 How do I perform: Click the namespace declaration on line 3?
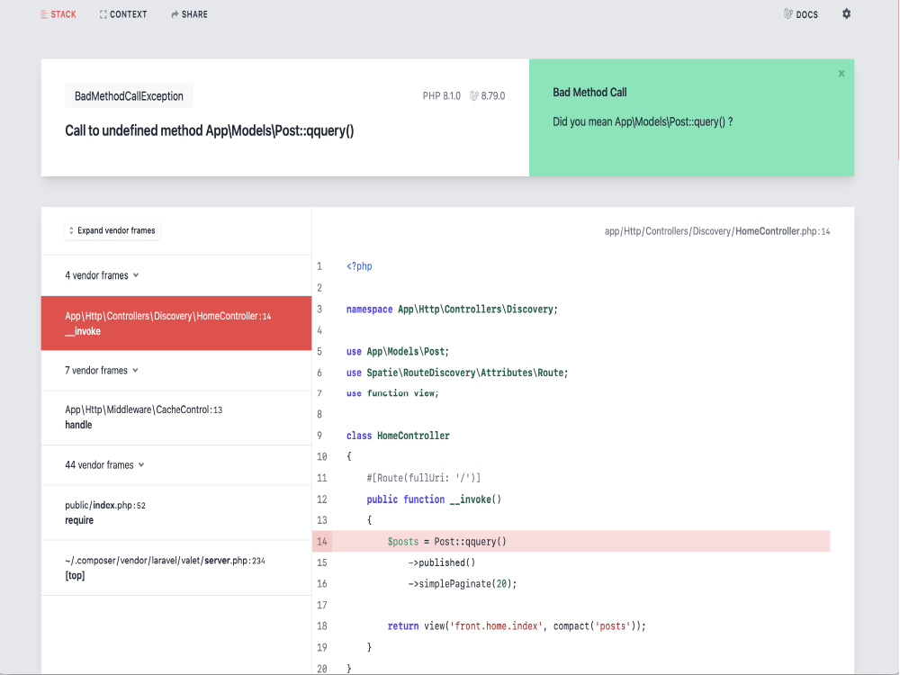coord(452,310)
